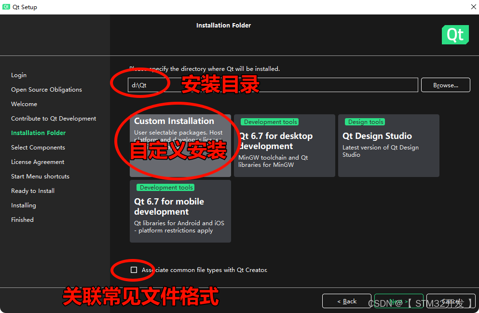Image resolution: width=479 pixels, height=313 pixels.
Task: Click Contribute to Qt Development step
Action: (54, 119)
